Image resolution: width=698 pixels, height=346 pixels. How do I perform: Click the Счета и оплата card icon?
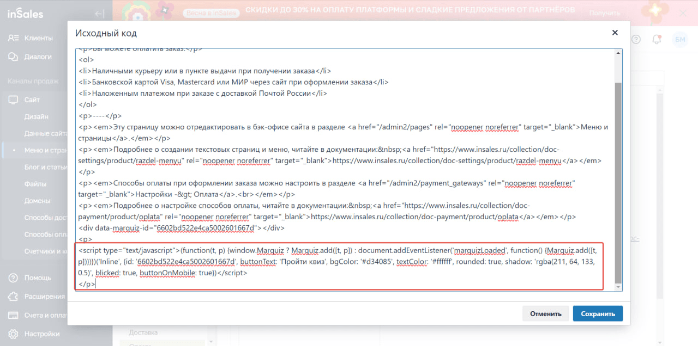pos(13,315)
